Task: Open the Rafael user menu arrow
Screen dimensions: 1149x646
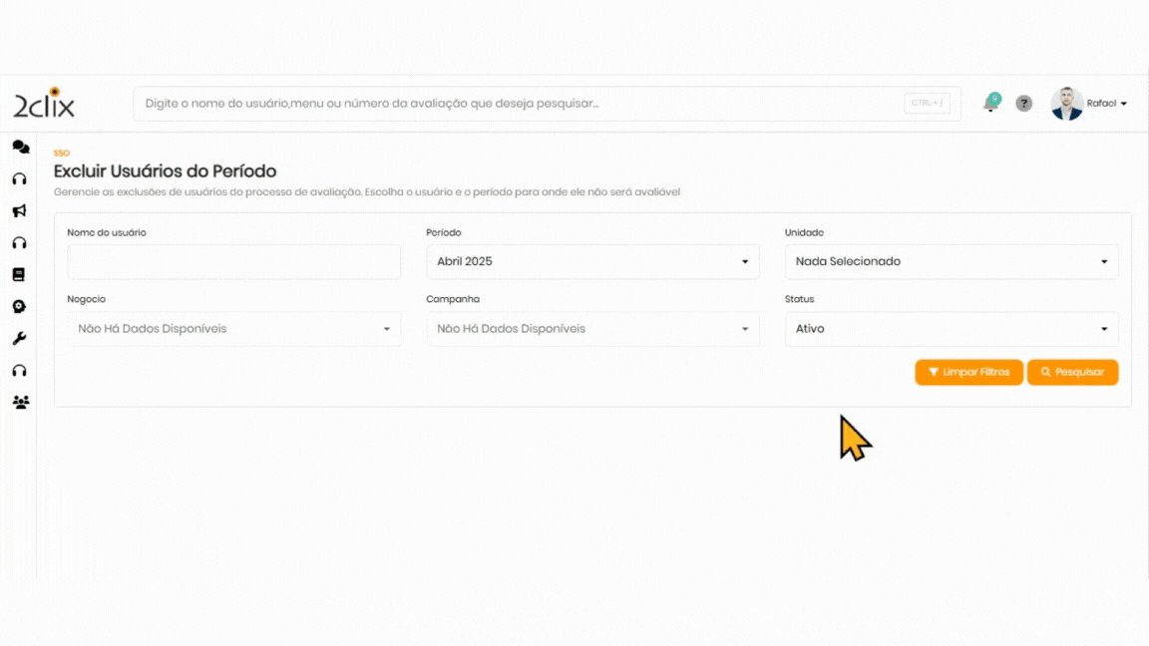Action: coord(1124,104)
